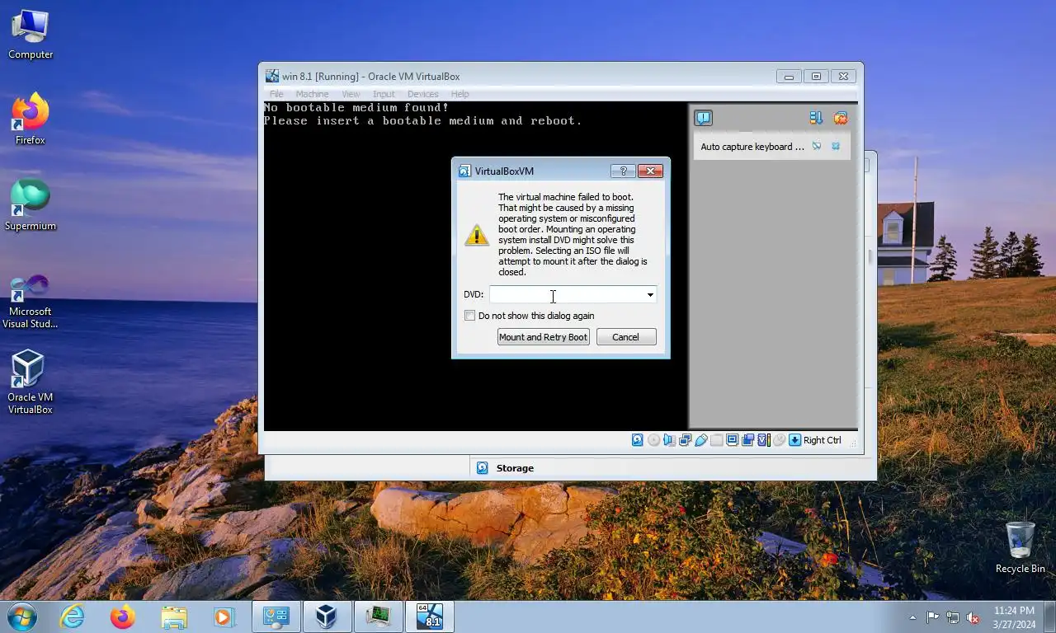1056x633 pixels.
Task: Click the network adapter status bar icon
Action: [685, 440]
